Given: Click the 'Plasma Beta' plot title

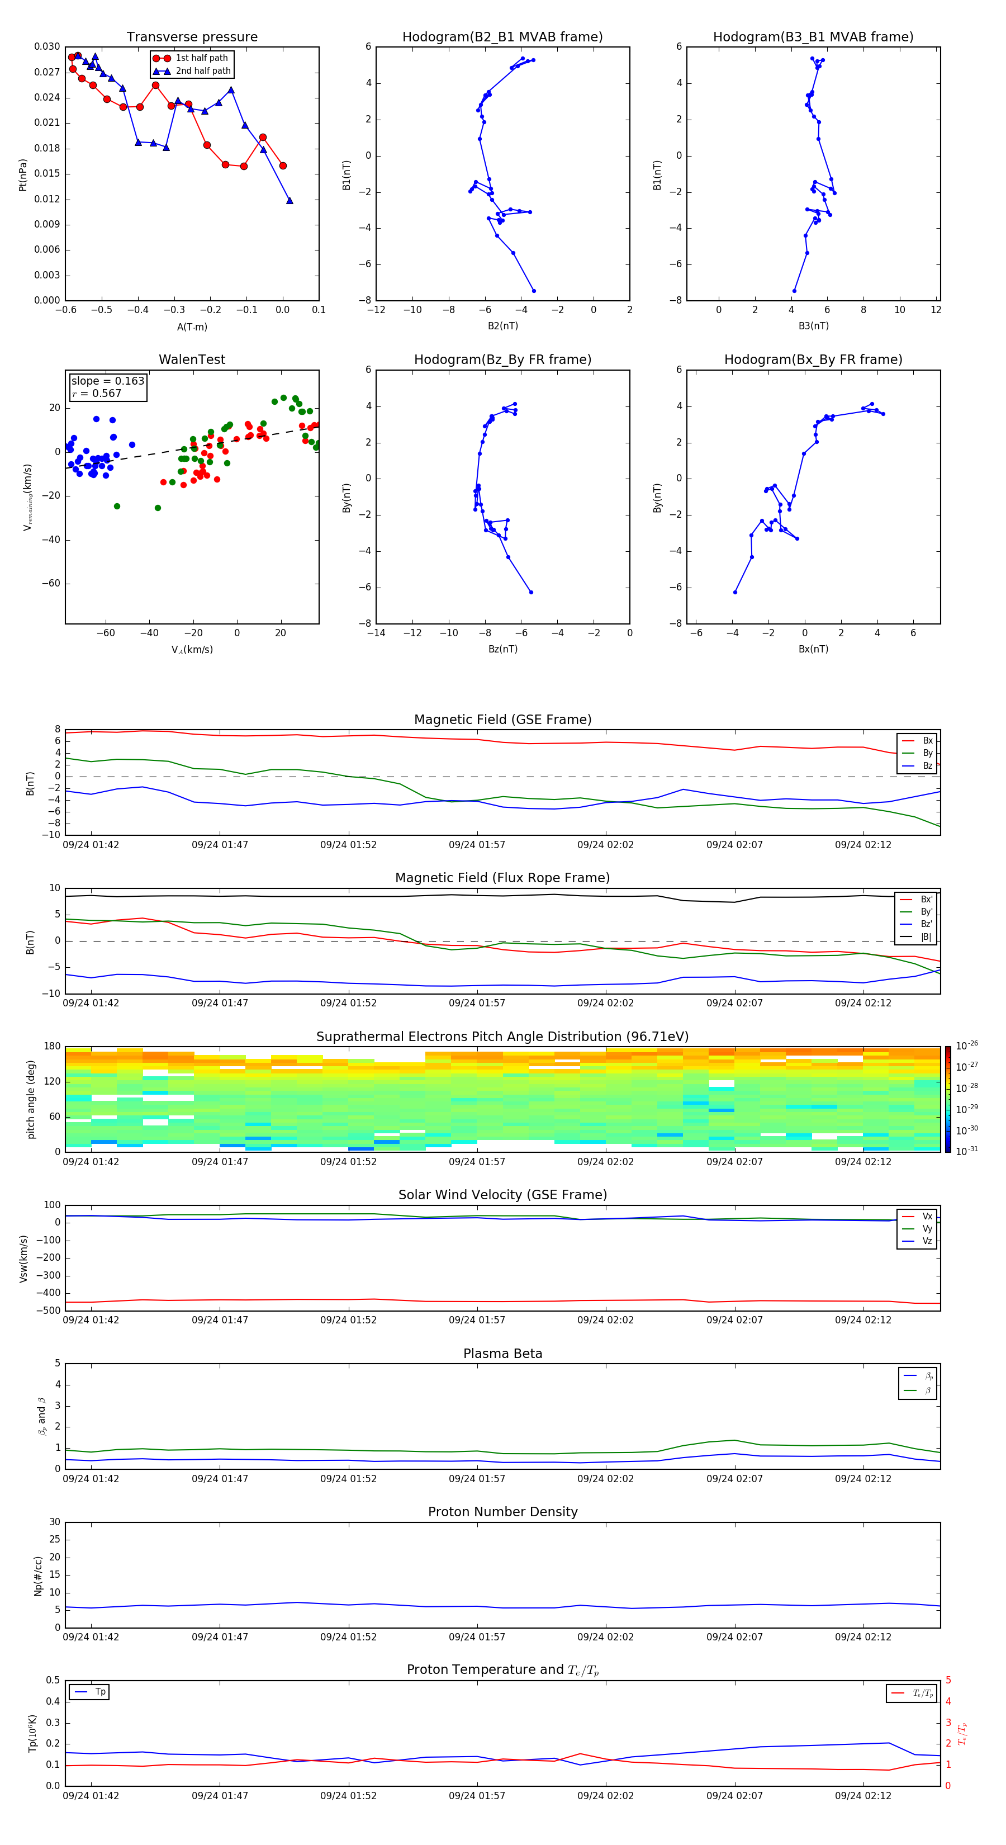Looking at the screenshot, I should point(502,1354).
